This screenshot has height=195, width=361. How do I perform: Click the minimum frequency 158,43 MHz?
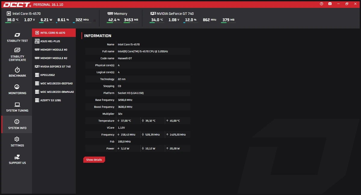[128, 135]
